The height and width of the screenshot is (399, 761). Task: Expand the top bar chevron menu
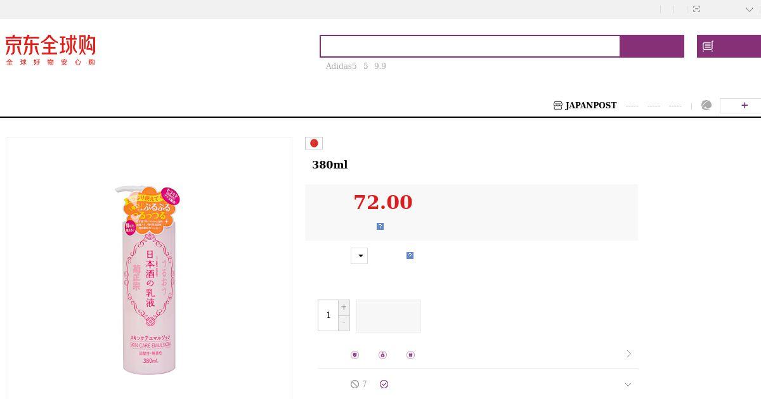pyautogui.click(x=749, y=9)
